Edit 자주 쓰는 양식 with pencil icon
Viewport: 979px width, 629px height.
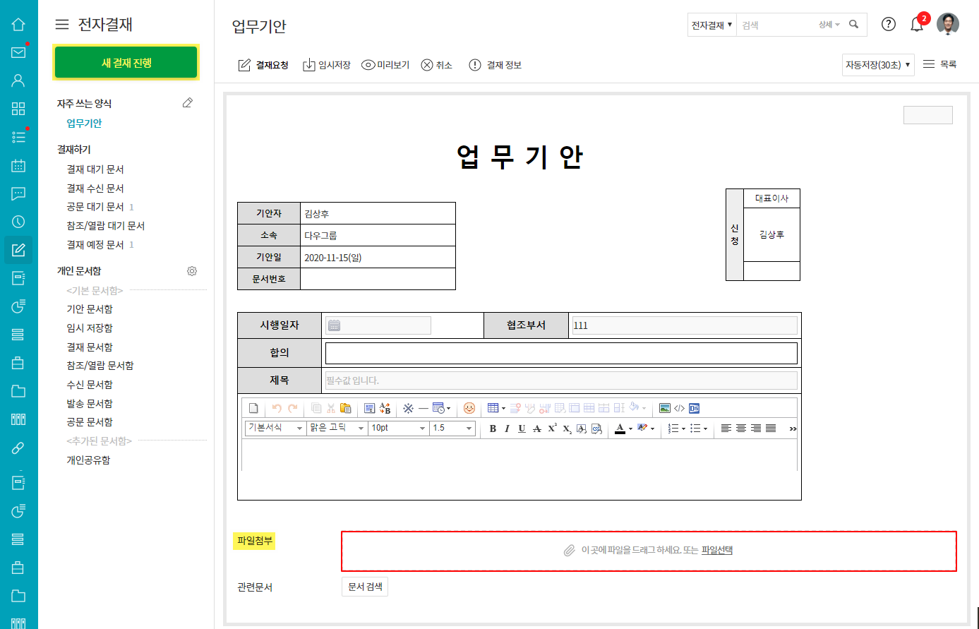(x=188, y=103)
